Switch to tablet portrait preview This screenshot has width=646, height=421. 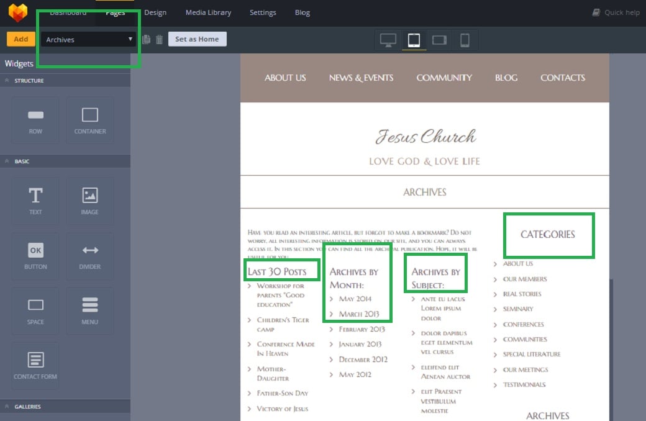coord(414,40)
